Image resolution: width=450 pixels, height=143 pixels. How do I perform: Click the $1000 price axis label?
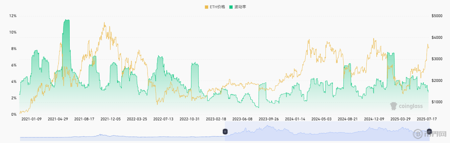436,102
